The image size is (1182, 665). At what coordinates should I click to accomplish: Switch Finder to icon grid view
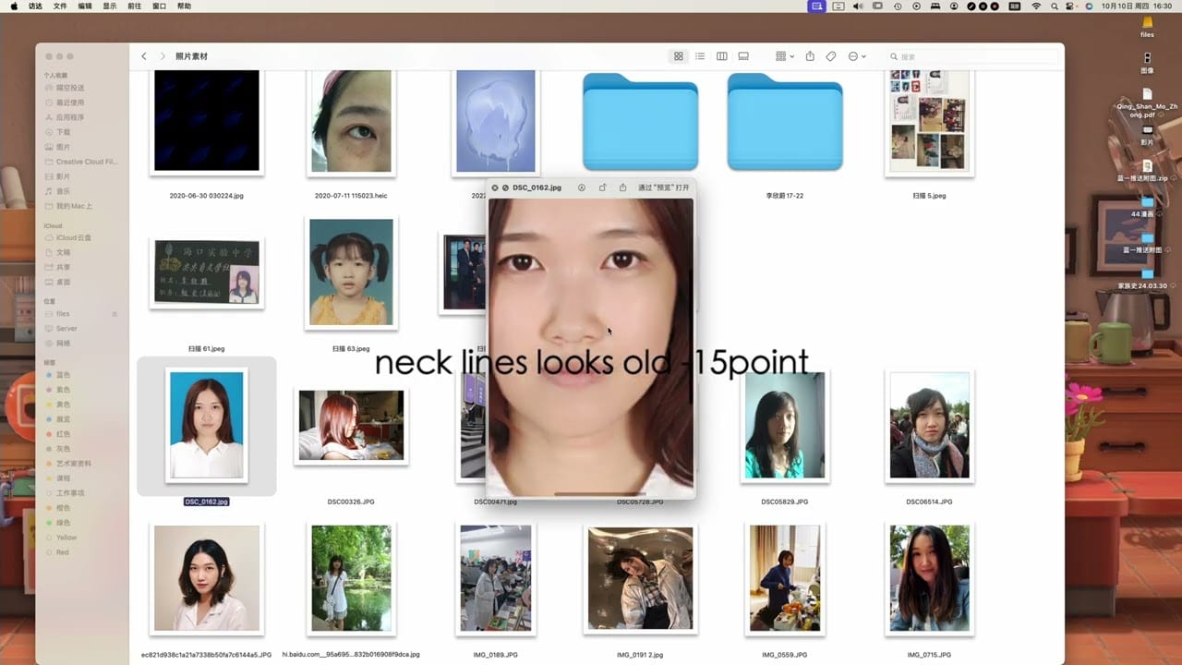[x=679, y=56]
